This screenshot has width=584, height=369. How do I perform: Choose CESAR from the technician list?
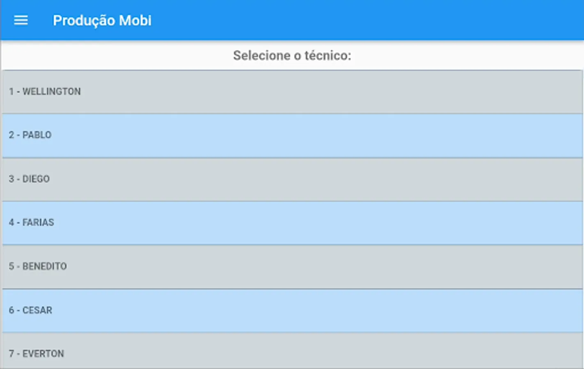point(292,310)
